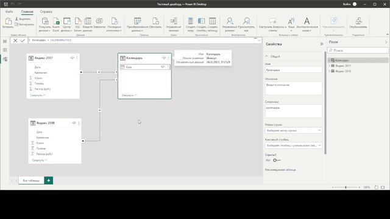Open Управление ролями
The width and height of the screenshot is (390, 219).
point(230,24)
